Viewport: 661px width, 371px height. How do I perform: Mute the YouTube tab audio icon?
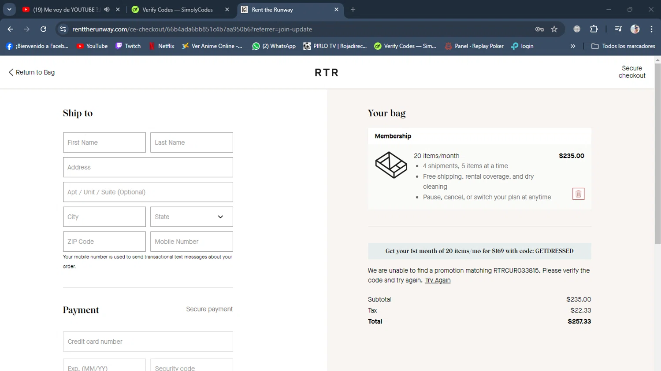point(107,9)
